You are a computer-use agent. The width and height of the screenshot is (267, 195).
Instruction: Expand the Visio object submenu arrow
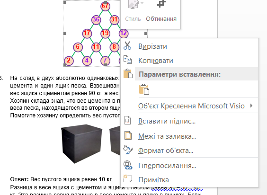coord(251,106)
